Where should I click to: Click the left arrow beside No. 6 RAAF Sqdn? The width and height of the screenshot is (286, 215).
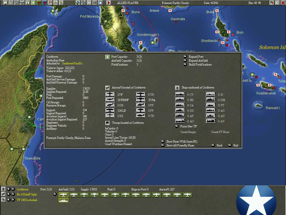click(x=9, y=194)
